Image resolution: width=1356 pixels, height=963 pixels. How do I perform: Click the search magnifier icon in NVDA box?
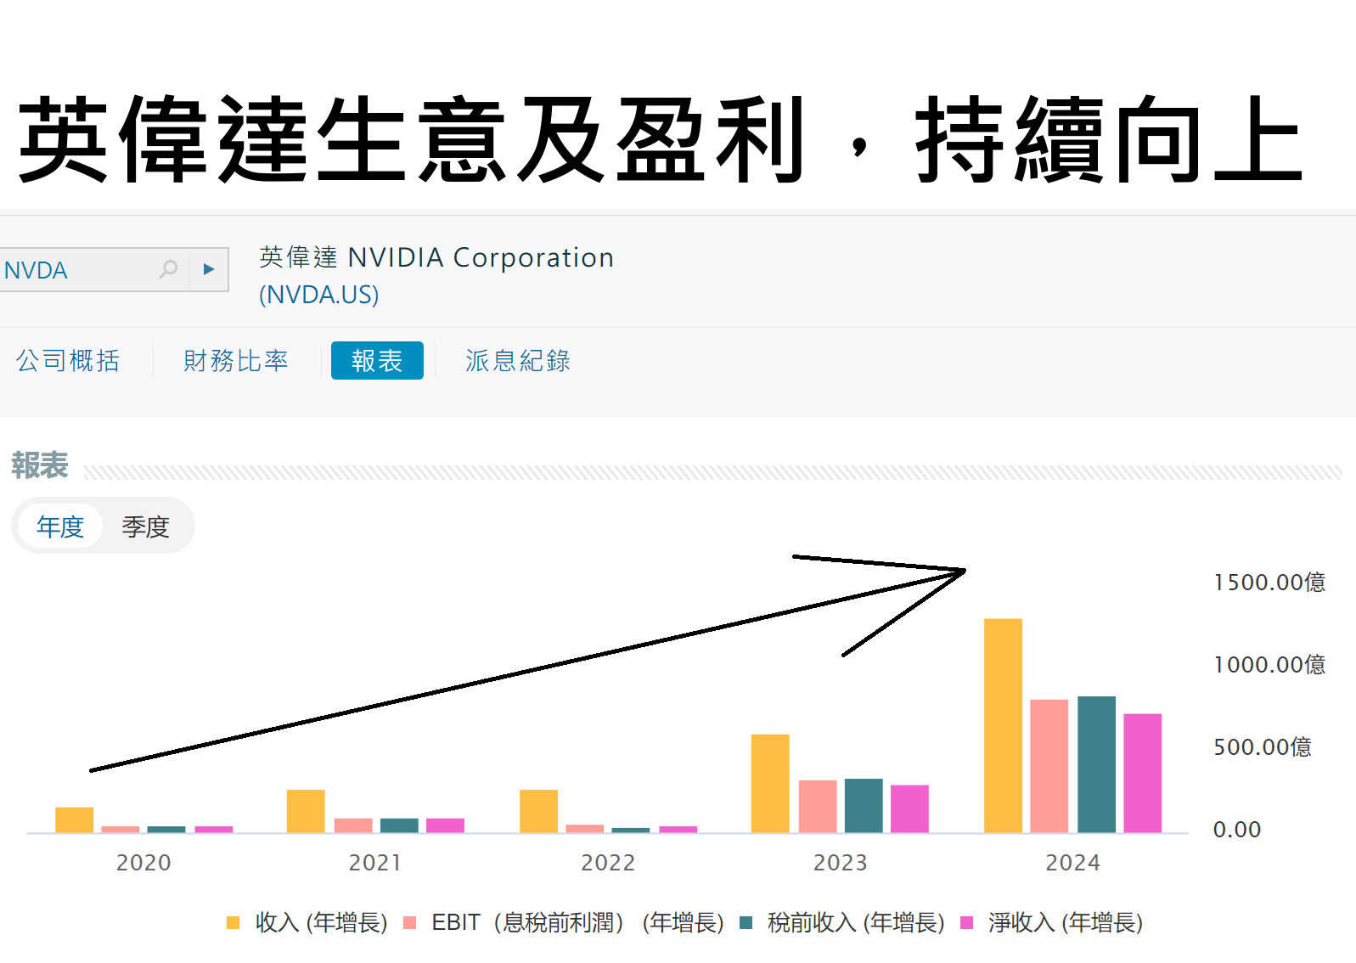(168, 269)
